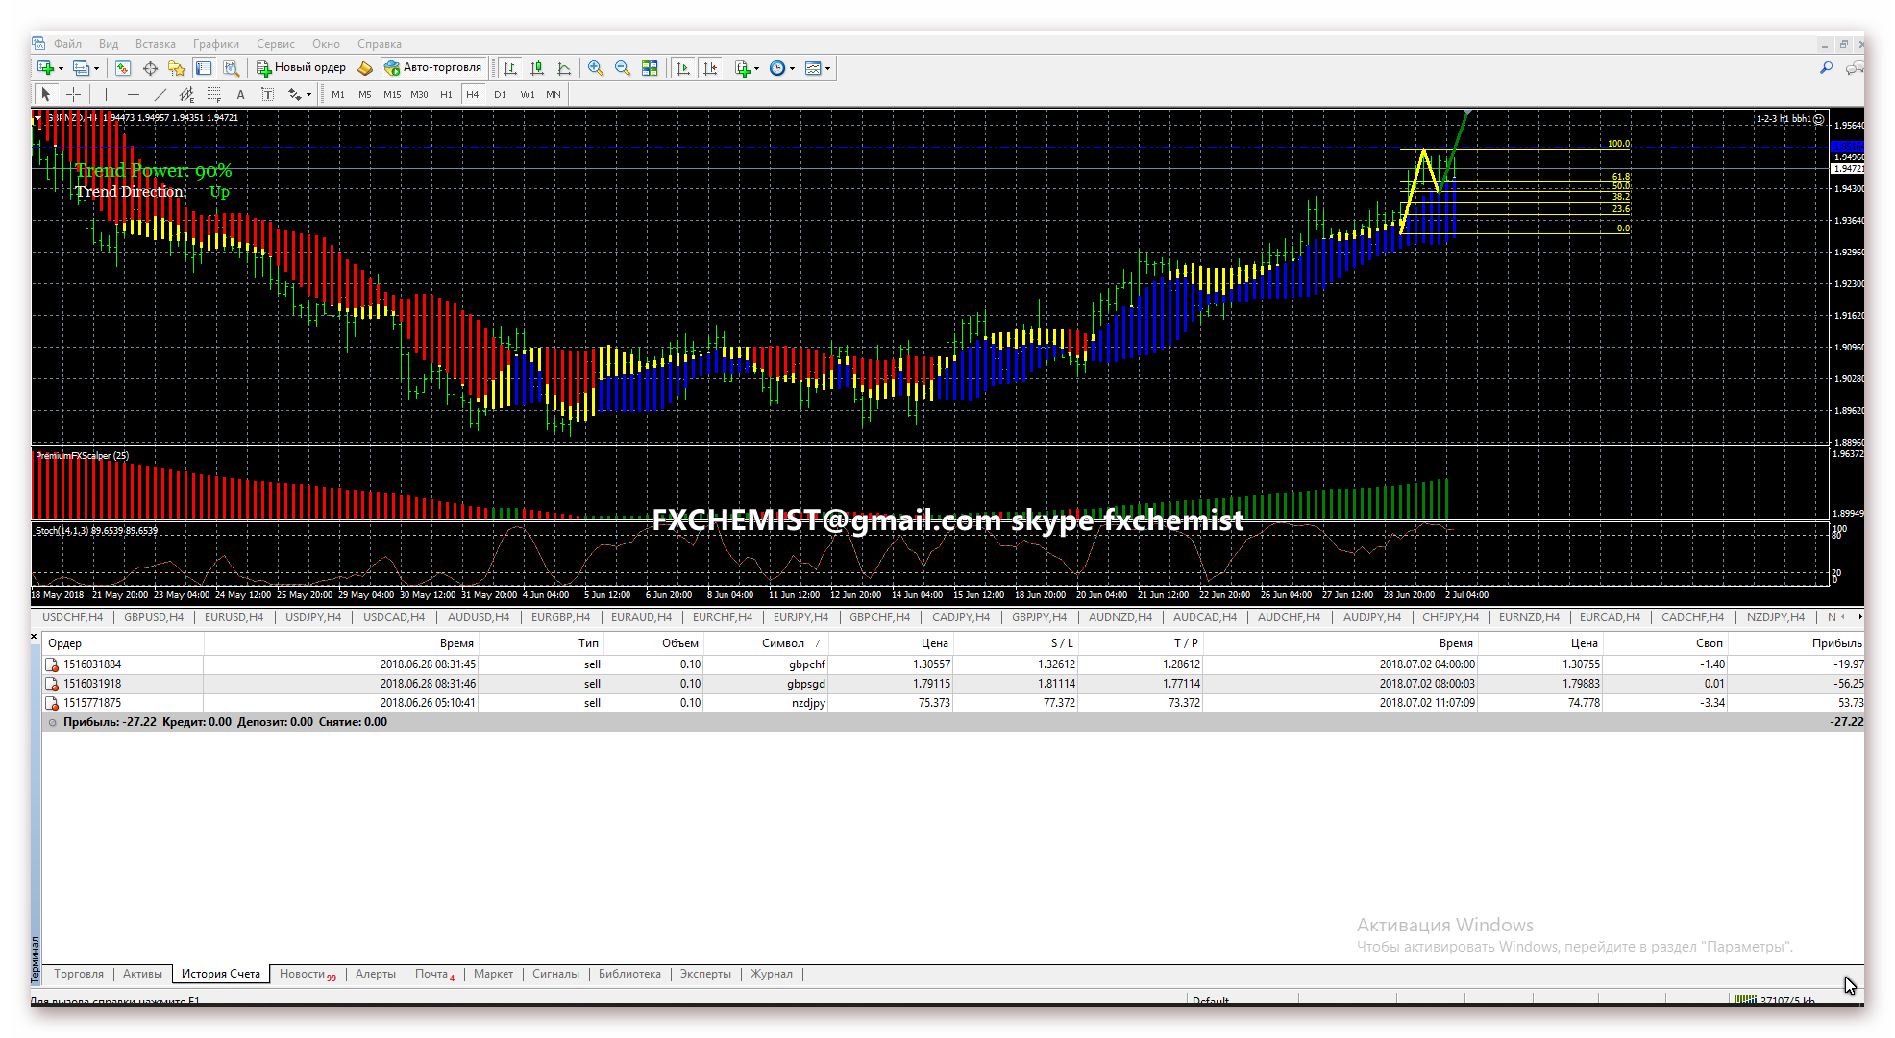Image resolution: width=1895 pixels, height=1038 pixels.
Task: Click the New Order button
Action: coord(301,68)
